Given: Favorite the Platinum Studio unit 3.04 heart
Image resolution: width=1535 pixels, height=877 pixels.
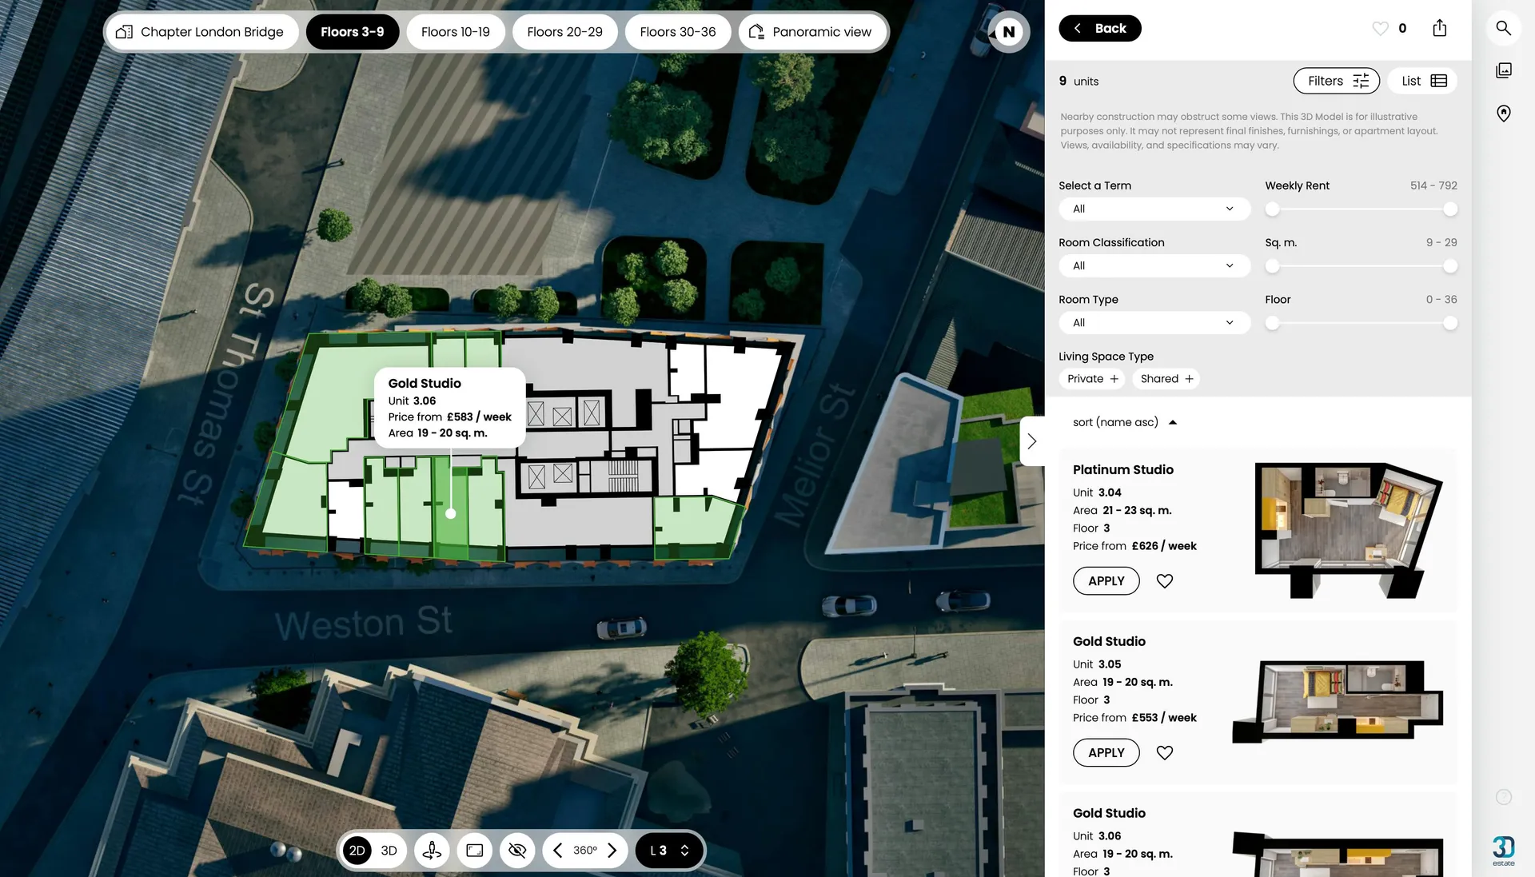Looking at the screenshot, I should (1164, 581).
